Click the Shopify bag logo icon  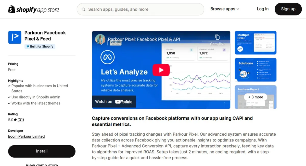tap(12, 9)
